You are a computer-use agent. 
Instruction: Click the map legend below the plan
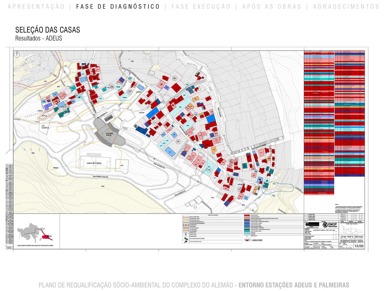coord(243,229)
